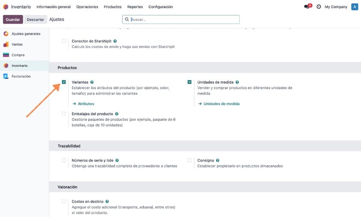Switch to Facturación settings section
Screen dimensions: 361x217
tap(21, 76)
